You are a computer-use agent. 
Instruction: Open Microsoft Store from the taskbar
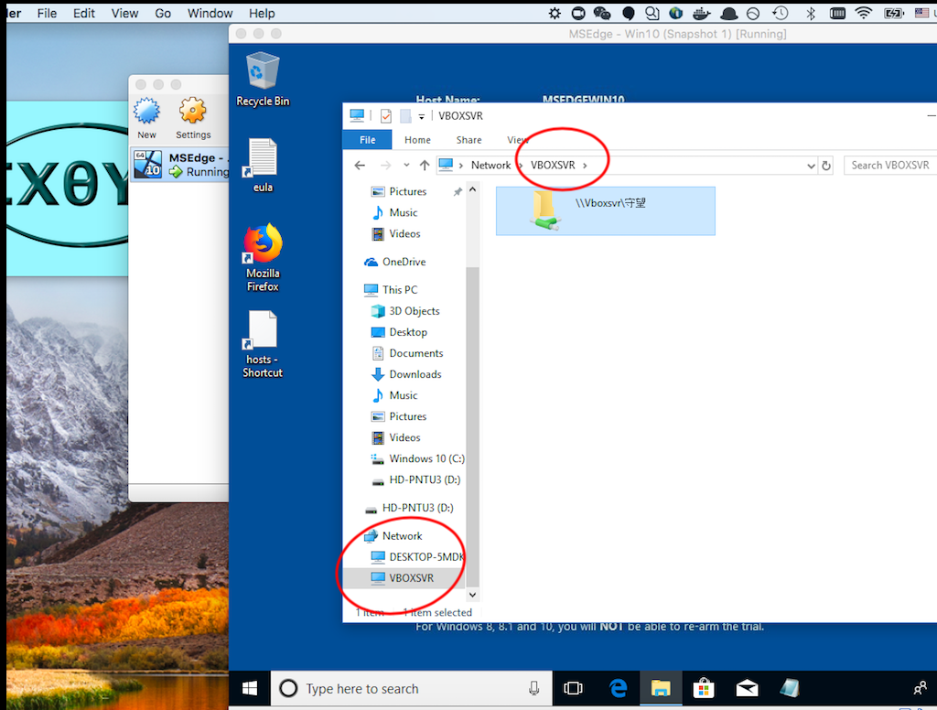[x=704, y=688]
